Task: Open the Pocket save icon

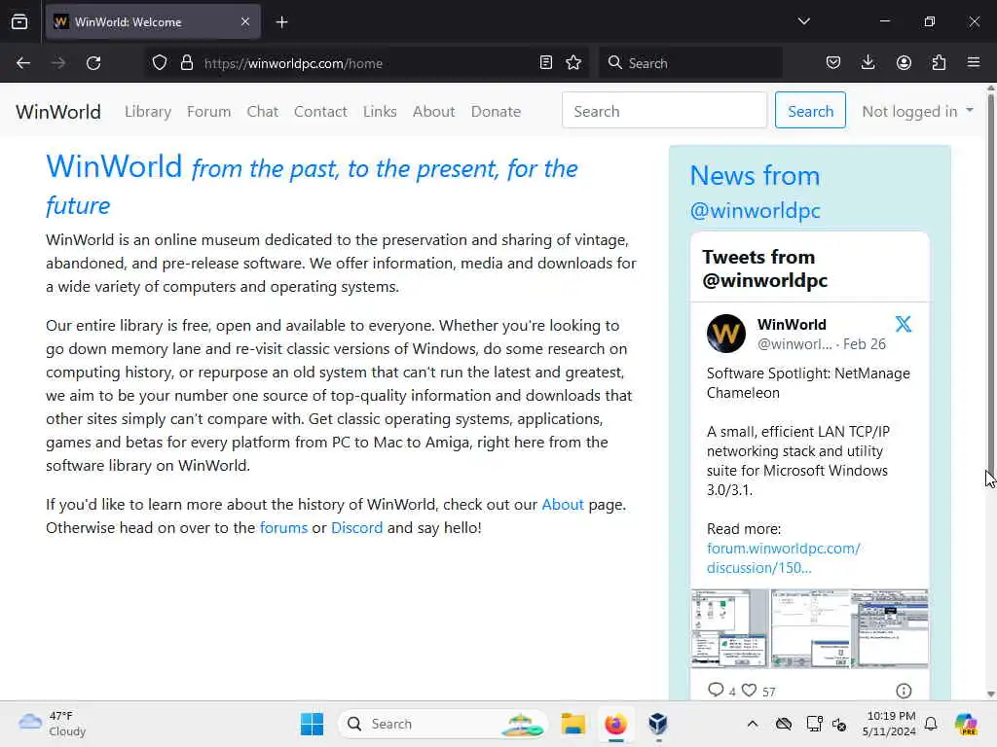Action: click(833, 63)
